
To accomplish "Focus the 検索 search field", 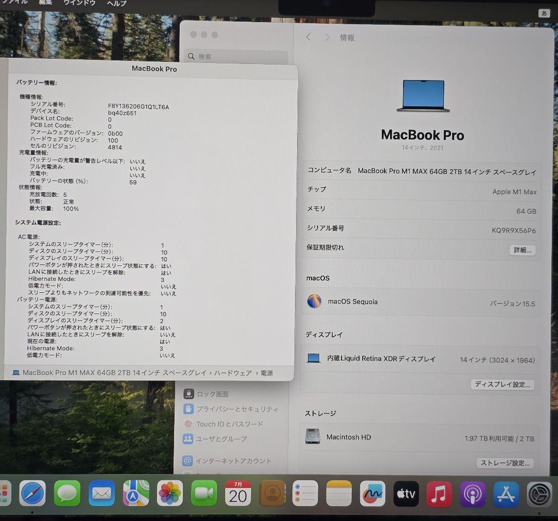I will 236,57.
